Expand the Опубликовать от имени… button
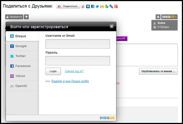 158,71
